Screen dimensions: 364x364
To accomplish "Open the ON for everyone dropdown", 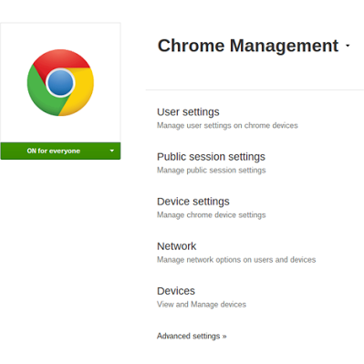I will pyautogui.click(x=60, y=151).
